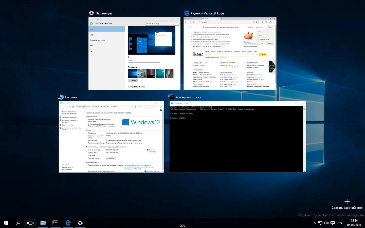
Task: Open Защита системы link in Система
Action: (68, 125)
